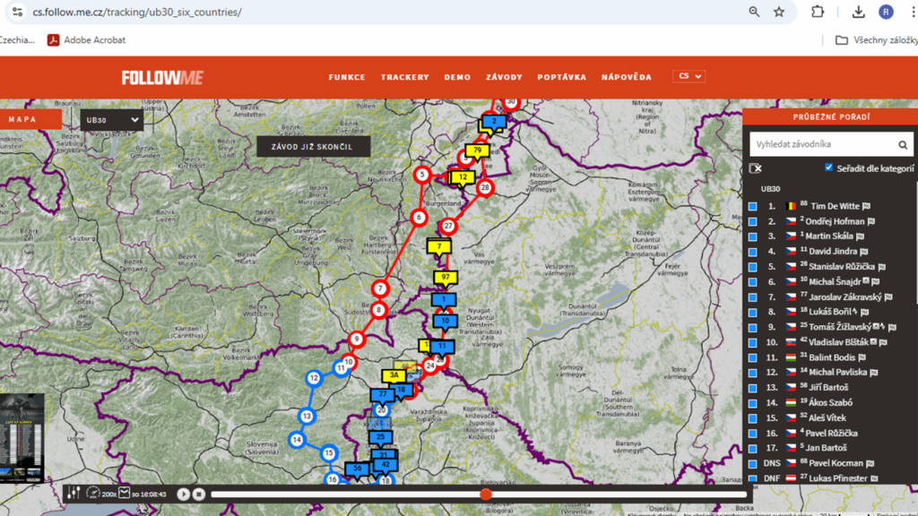
Task: Open the browser extensions puzzle icon
Action: coord(818,12)
